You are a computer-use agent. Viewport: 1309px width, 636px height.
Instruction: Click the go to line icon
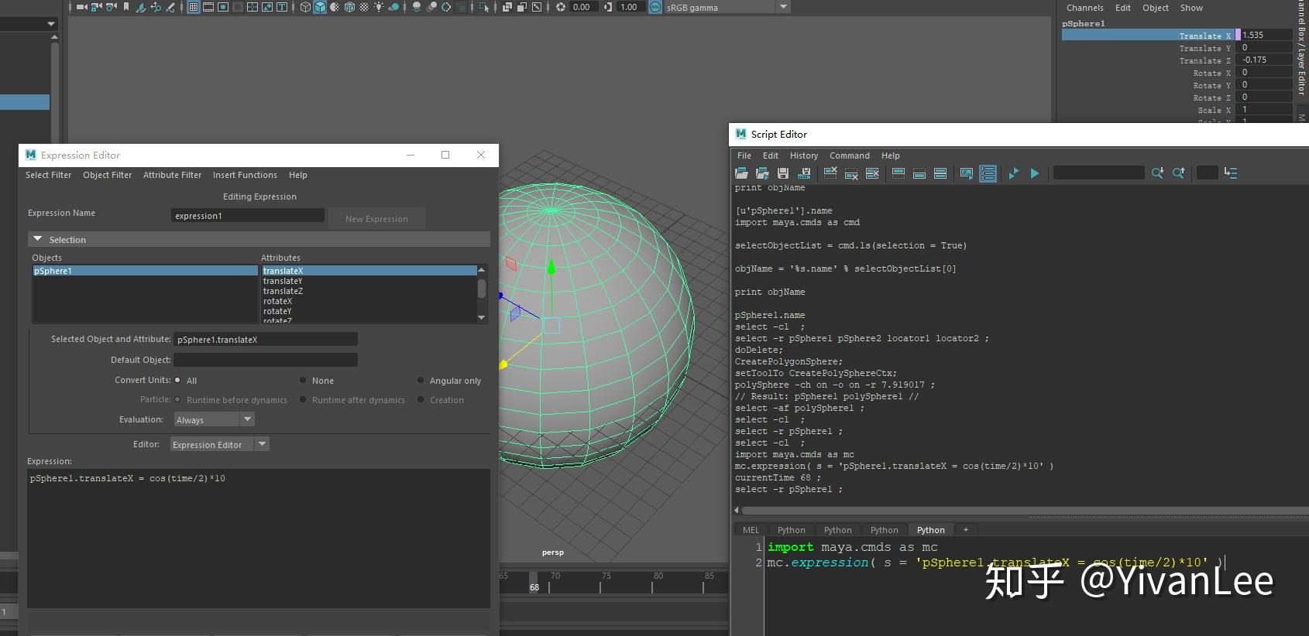[1231, 173]
